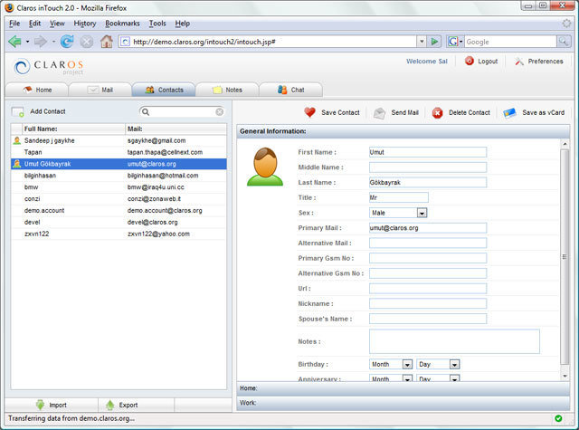The image size is (579, 430).
Task: Click the Notes text area
Action: coord(454,341)
